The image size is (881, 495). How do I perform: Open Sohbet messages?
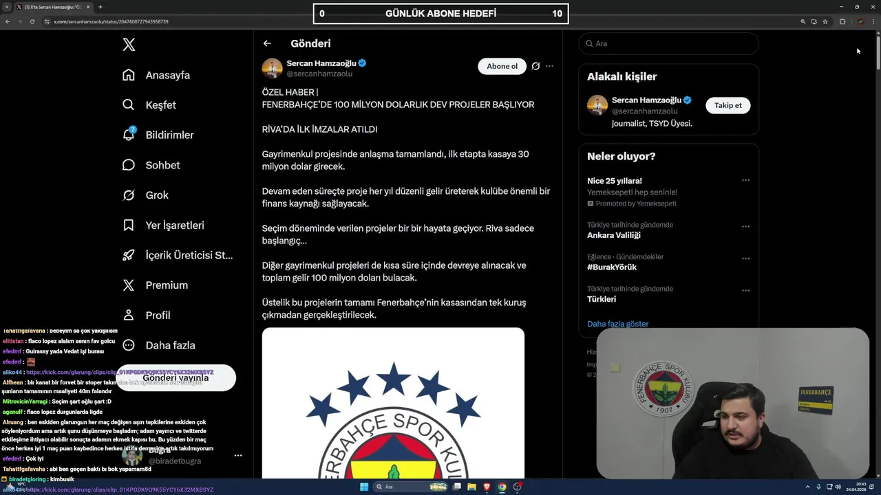[x=151, y=165]
